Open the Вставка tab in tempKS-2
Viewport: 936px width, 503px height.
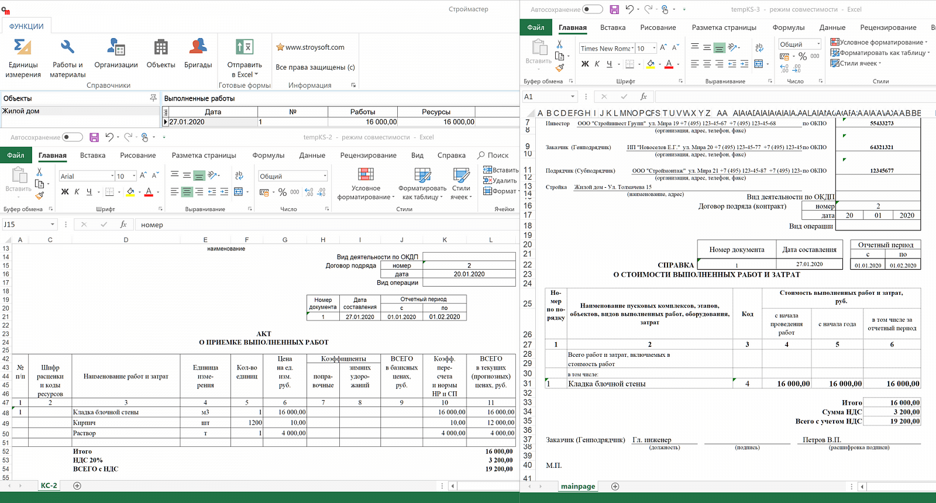(92, 156)
